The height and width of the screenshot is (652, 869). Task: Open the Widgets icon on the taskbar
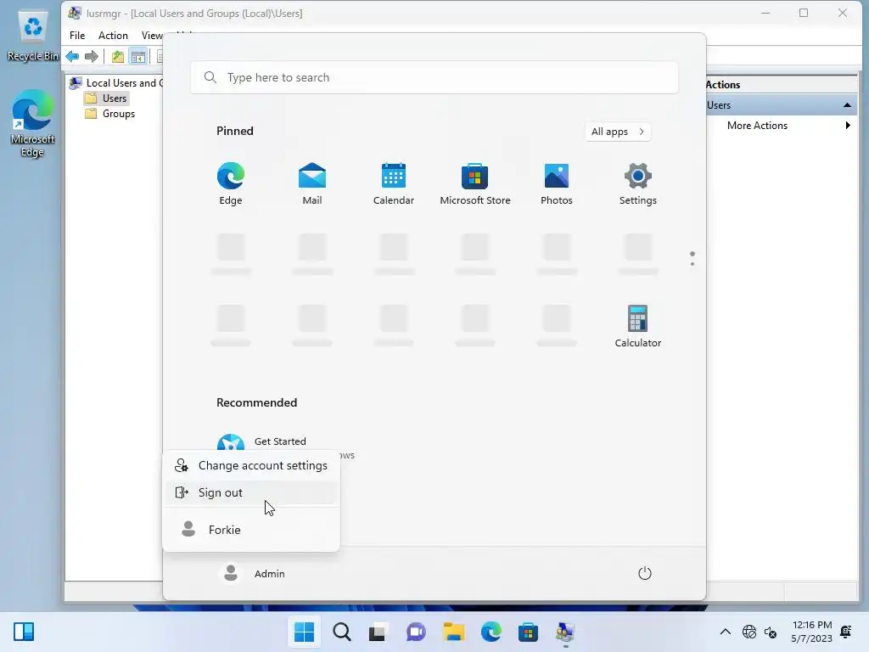(24, 632)
